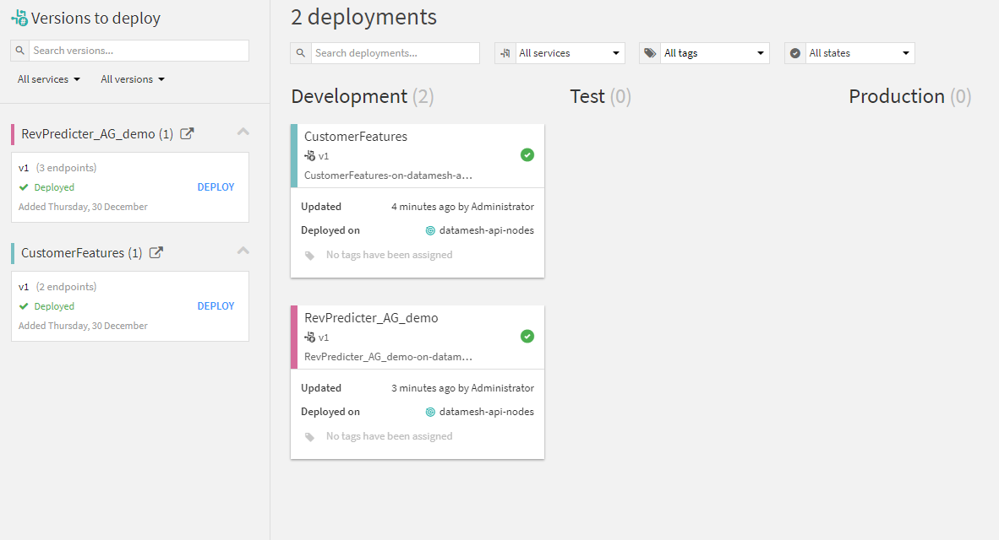
Task: Click green status check on RevPredicter_AG_demo card
Action: point(527,337)
